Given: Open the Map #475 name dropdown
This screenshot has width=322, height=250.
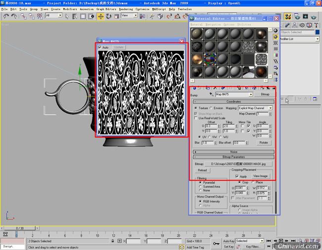Looking at the screenshot, I should click(x=251, y=95).
